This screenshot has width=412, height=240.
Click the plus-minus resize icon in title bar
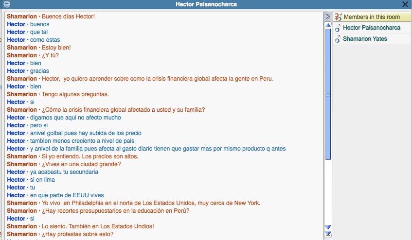coord(7,4)
